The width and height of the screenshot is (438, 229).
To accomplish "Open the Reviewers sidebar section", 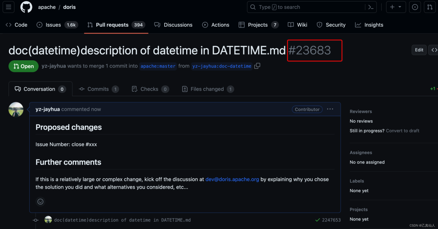I will coord(361,111).
